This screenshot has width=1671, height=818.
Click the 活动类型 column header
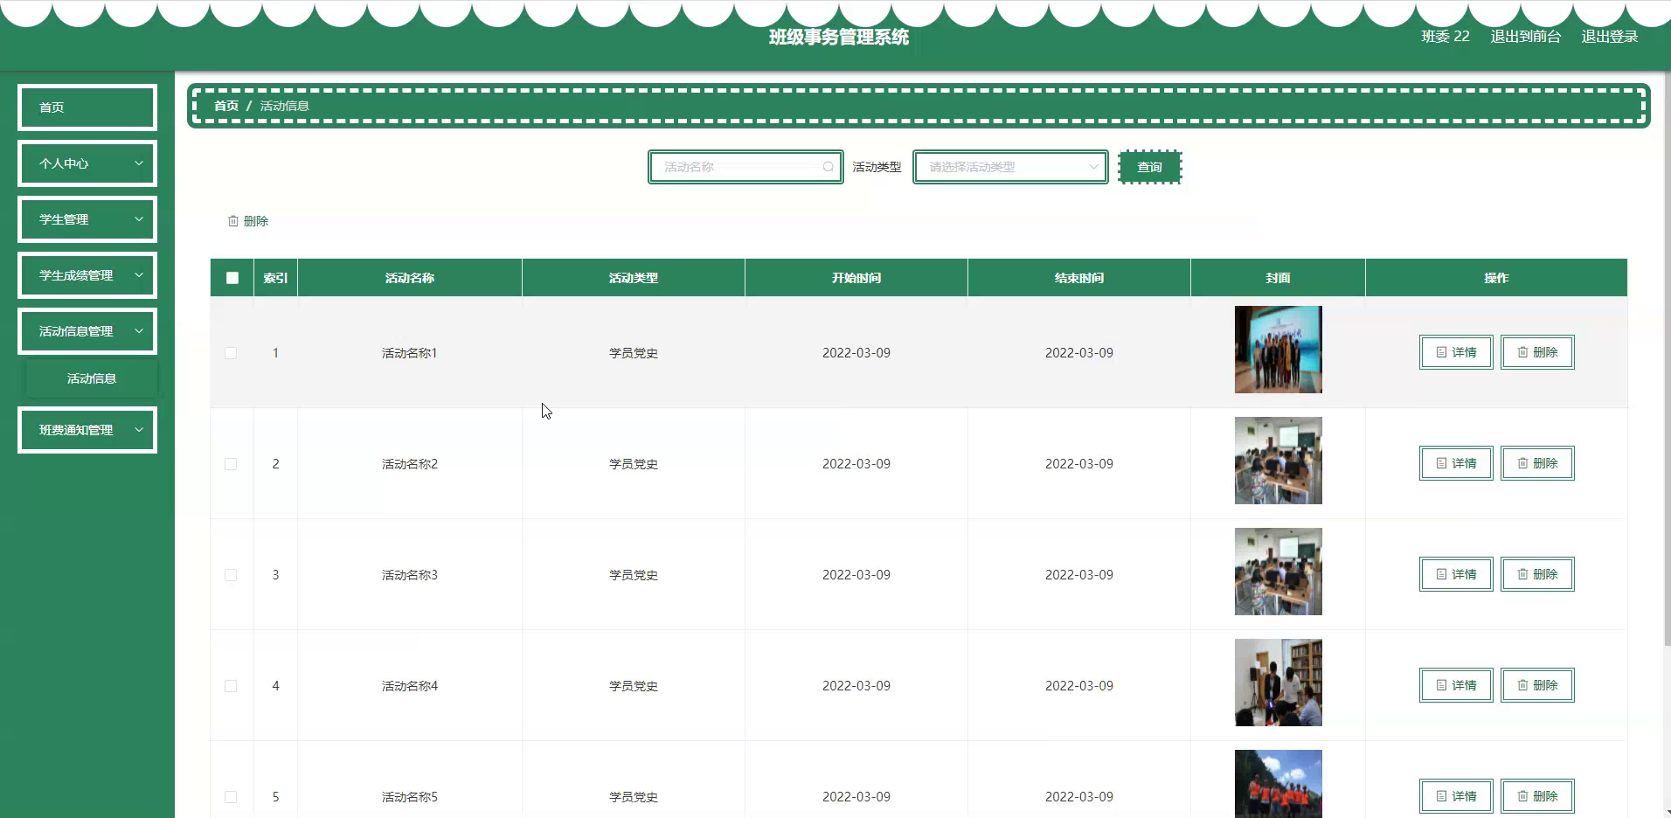(x=634, y=278)
